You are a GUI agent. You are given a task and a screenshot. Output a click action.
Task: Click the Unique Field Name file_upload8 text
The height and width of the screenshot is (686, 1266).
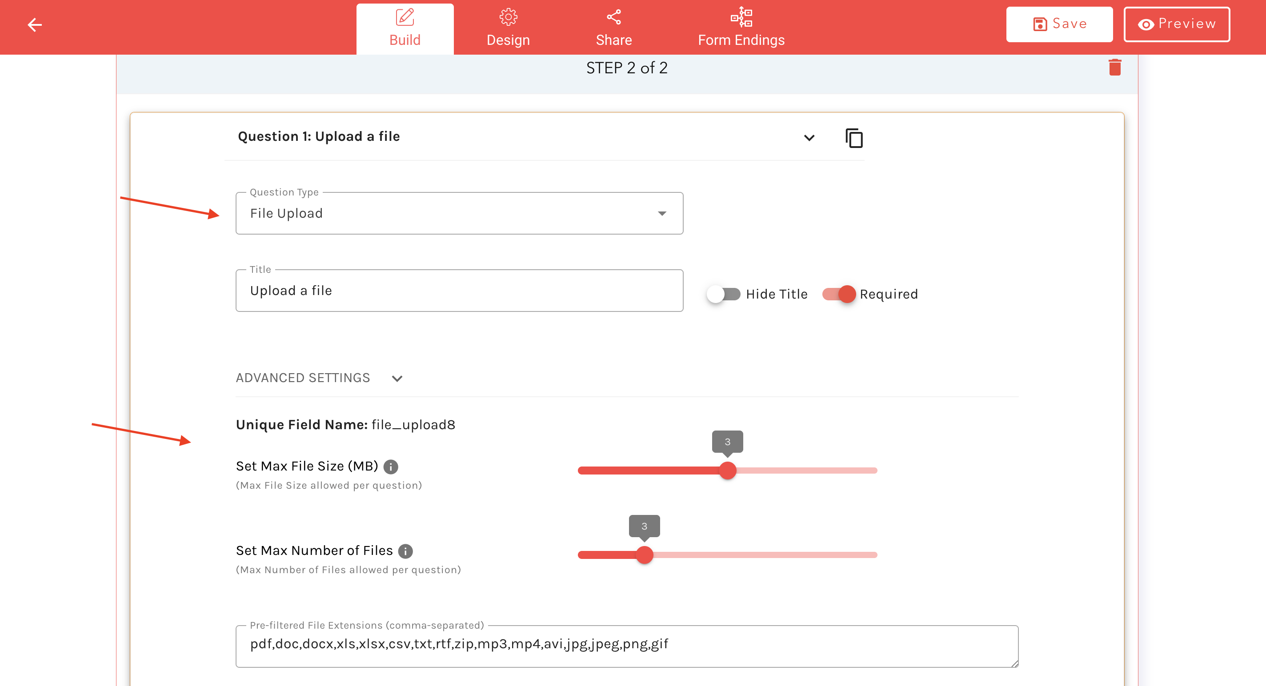pyautogui.click(x=345, y=424)
